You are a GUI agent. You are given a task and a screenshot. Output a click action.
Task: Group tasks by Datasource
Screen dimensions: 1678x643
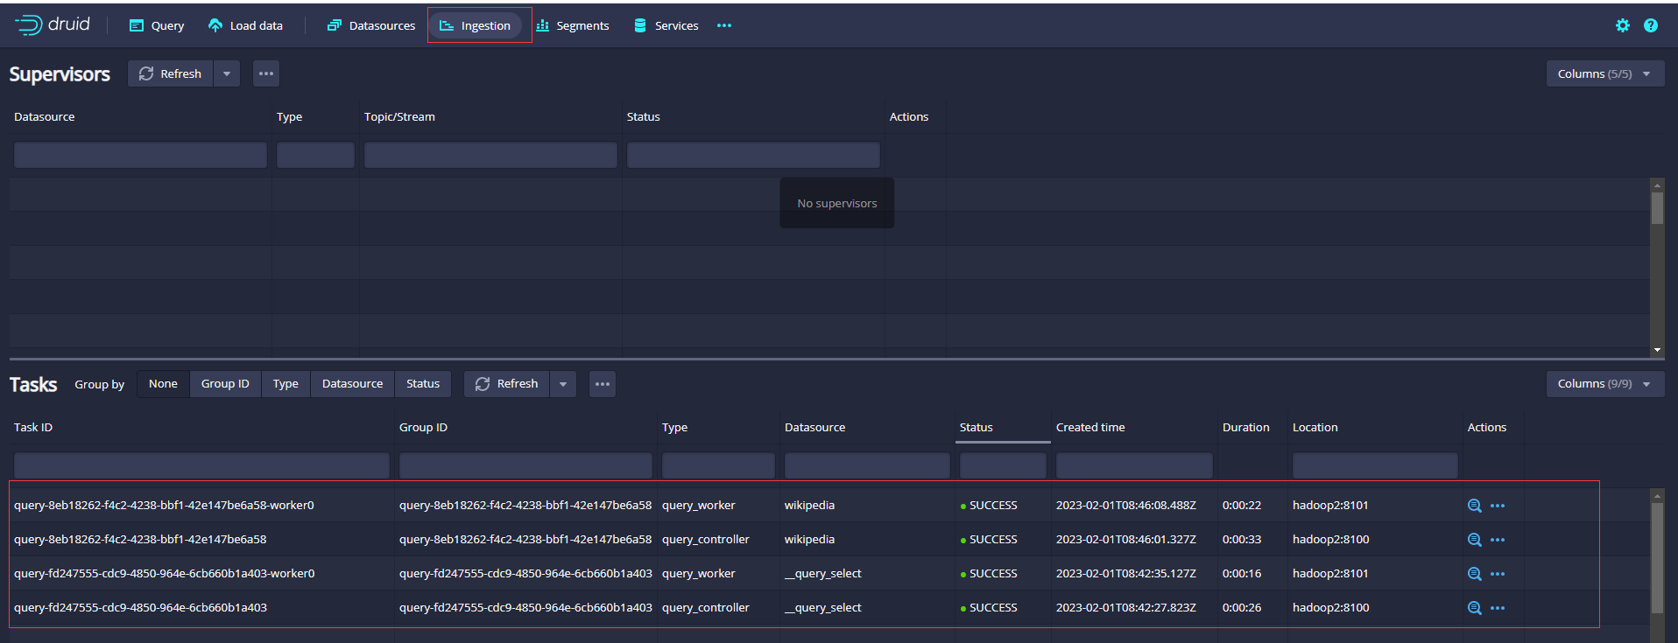(352, 383)
